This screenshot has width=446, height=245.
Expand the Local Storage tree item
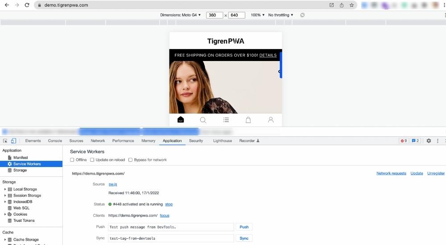(5, 189)
